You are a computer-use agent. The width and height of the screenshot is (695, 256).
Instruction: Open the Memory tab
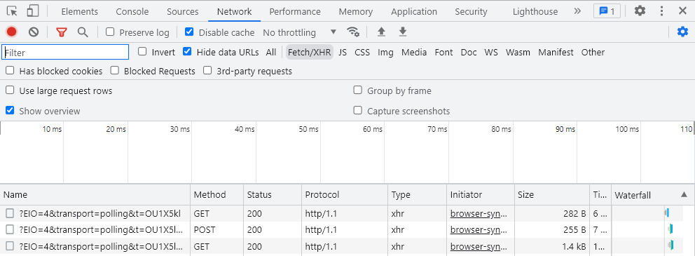(356, 11)
